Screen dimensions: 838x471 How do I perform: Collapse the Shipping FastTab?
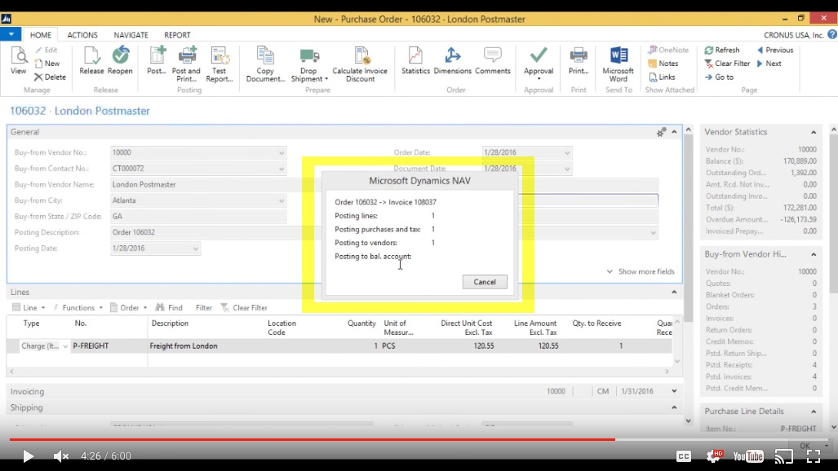click(x=675, y=407)
